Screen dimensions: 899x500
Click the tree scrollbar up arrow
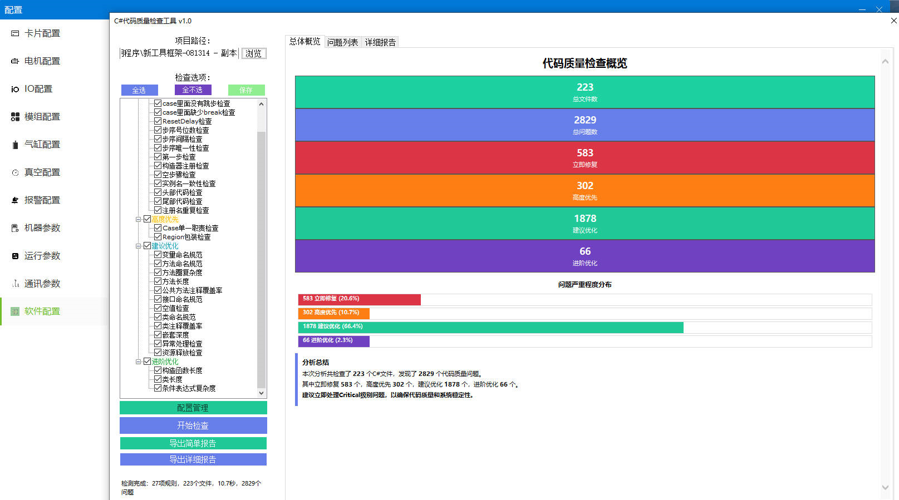click(261, 104)
